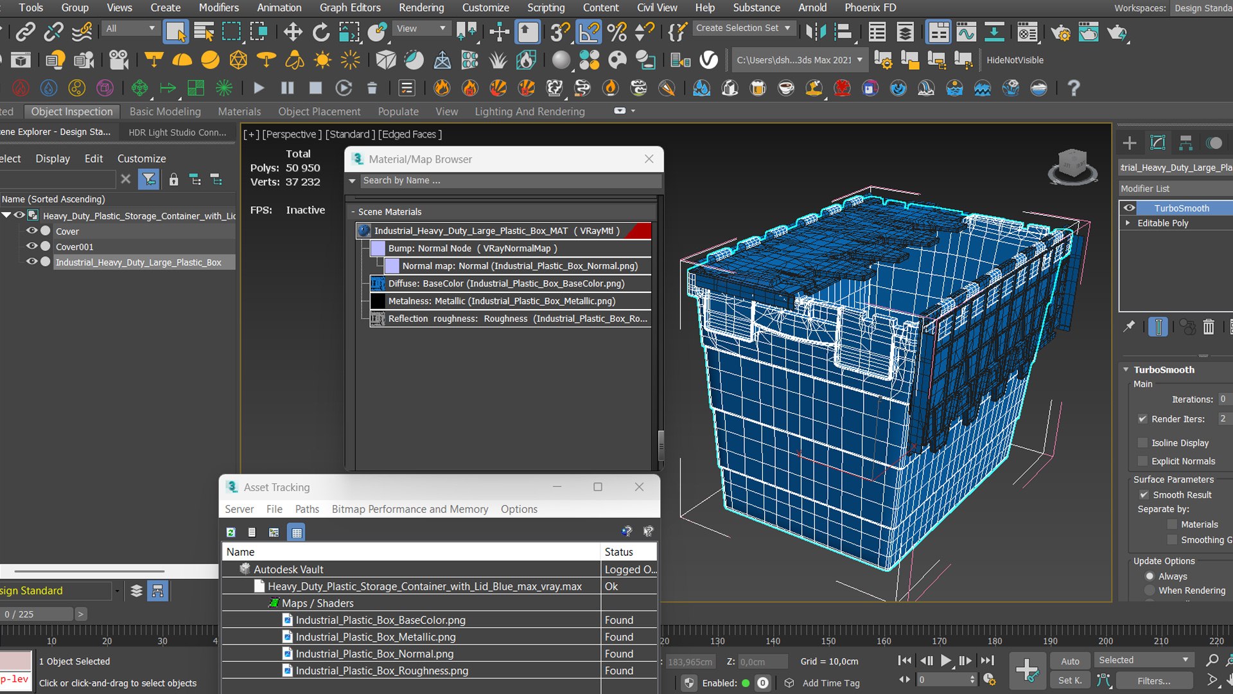This screenshot has height=694, width=1233.
Task: Toggle Percent Snap in main toolbar
Action: click(616, 31)
